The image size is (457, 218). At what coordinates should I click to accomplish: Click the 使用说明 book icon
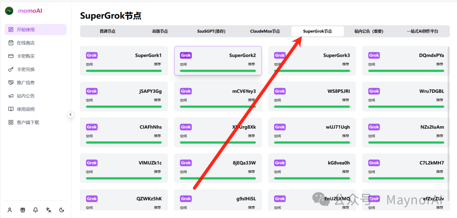11,109
